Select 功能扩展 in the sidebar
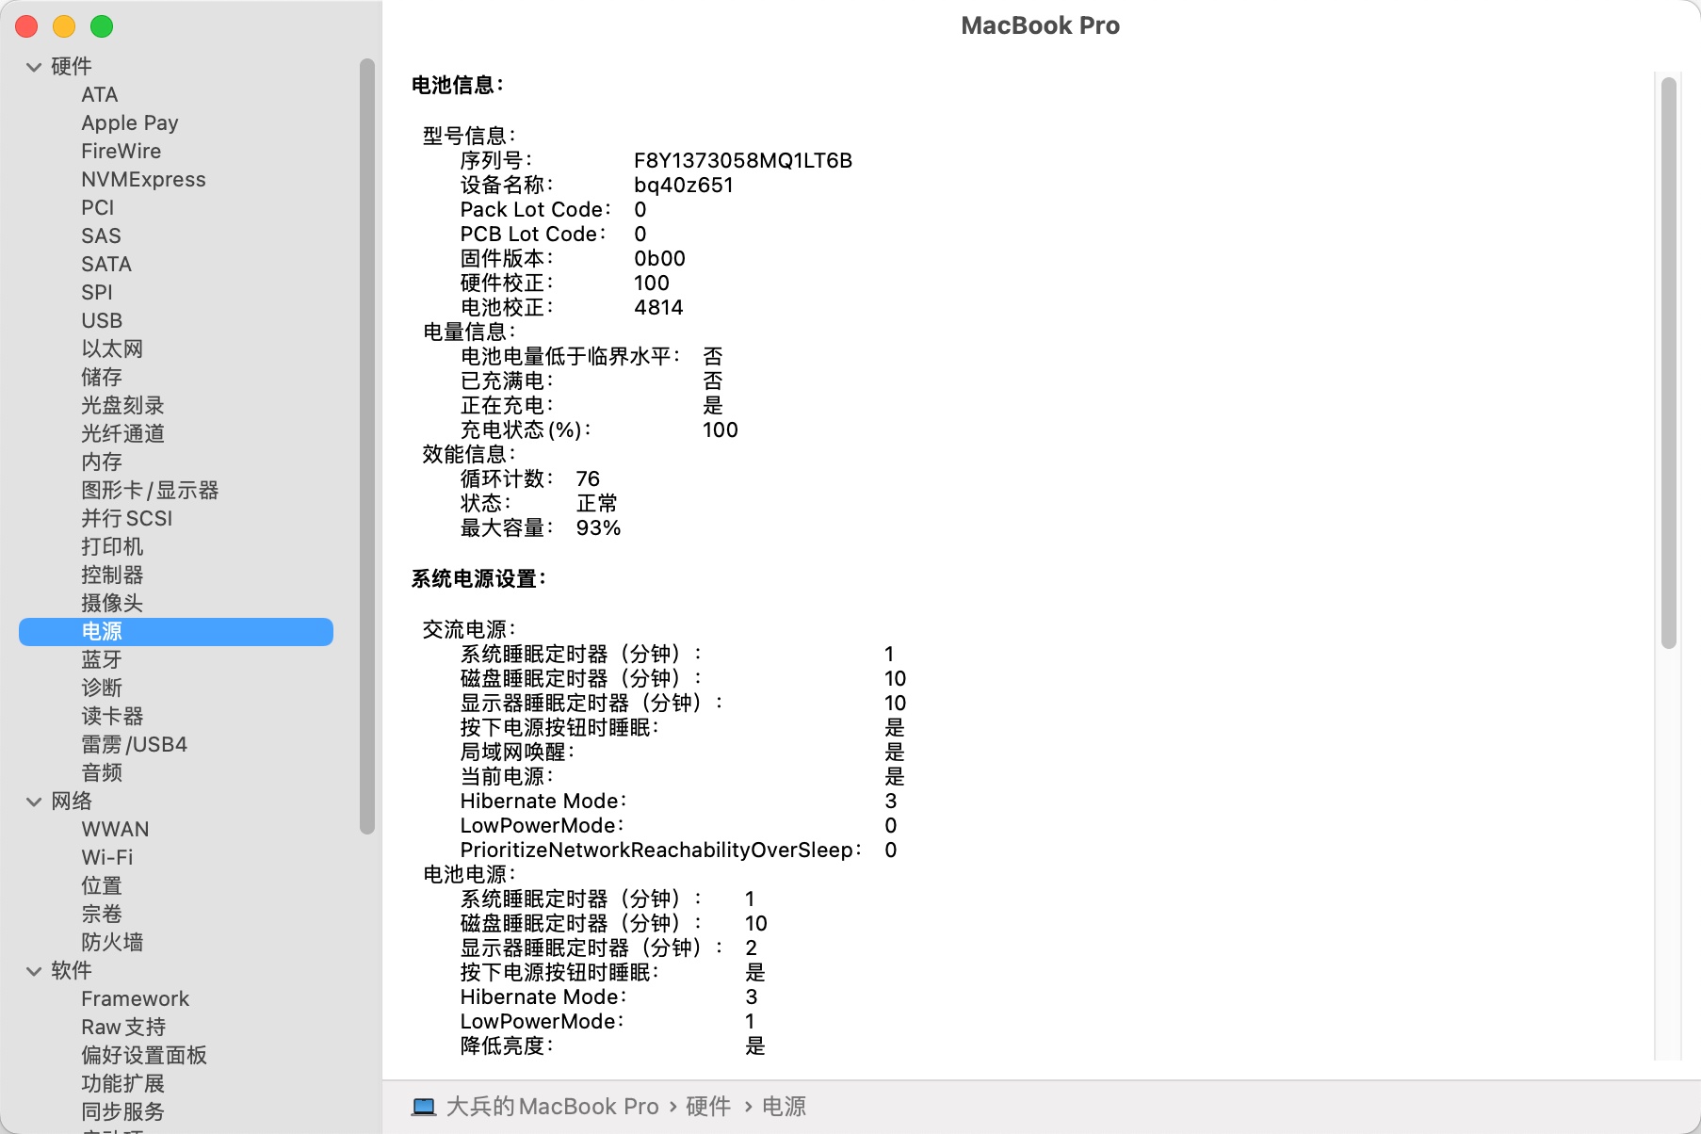 tap(122, 1084)
